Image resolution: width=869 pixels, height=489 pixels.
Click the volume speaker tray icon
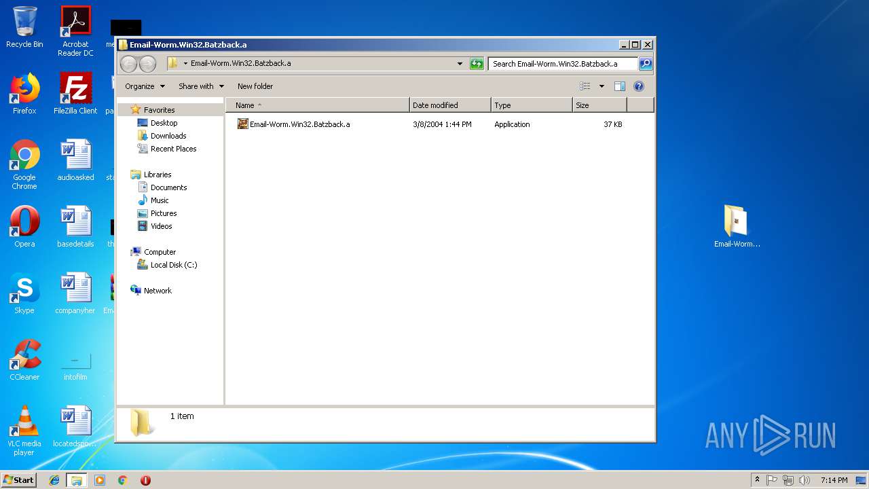coord(804,480)
